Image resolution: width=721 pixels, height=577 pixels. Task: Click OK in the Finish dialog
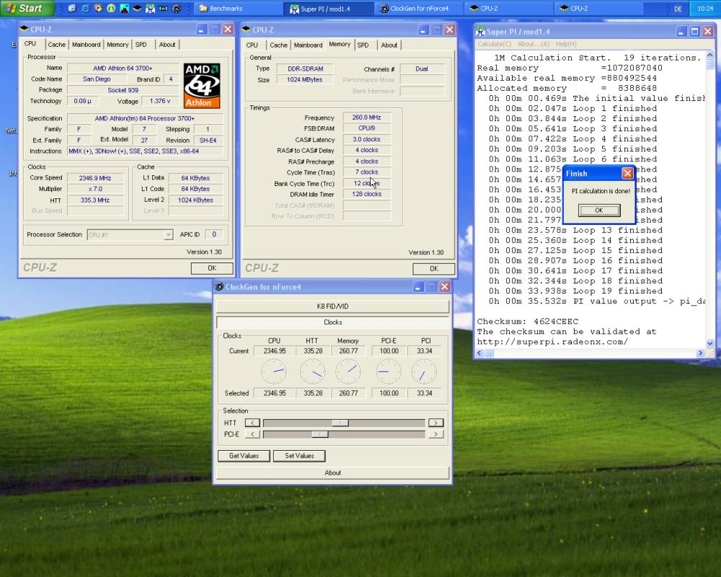598,211
